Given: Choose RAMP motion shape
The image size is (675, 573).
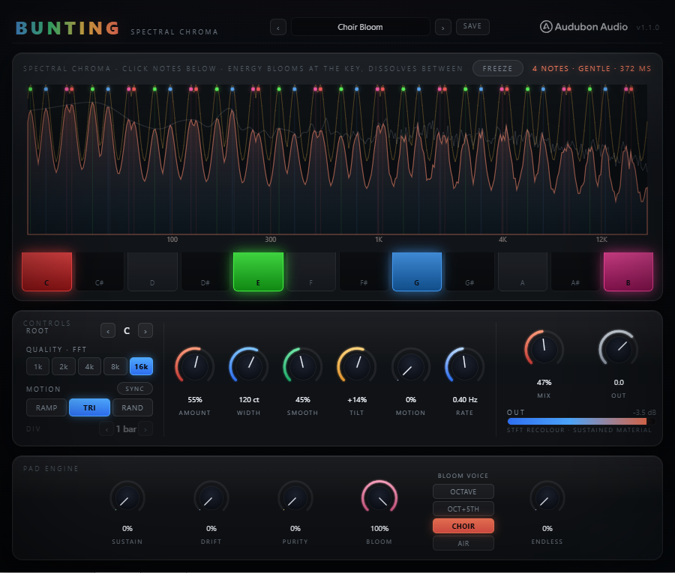Looking at the screenshot, I should [46, 407].
